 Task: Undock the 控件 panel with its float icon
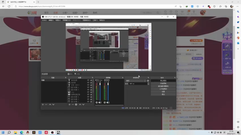tap(175, 78)
